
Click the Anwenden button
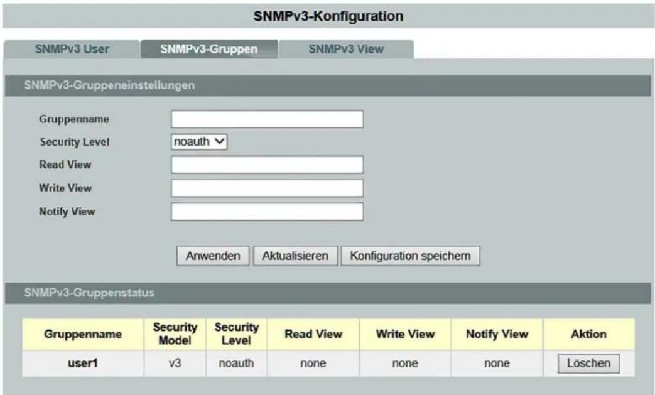pos(213,256)
